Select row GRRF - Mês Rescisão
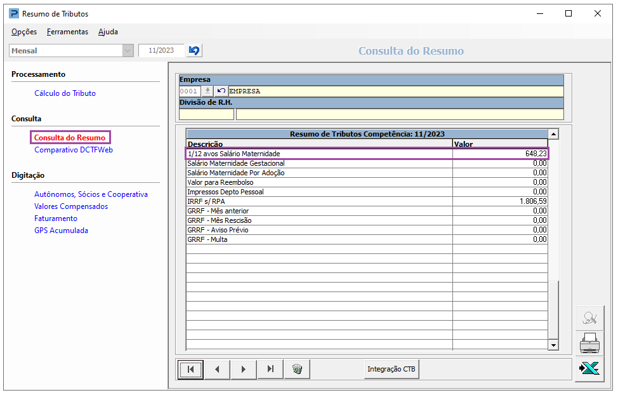 367,220
